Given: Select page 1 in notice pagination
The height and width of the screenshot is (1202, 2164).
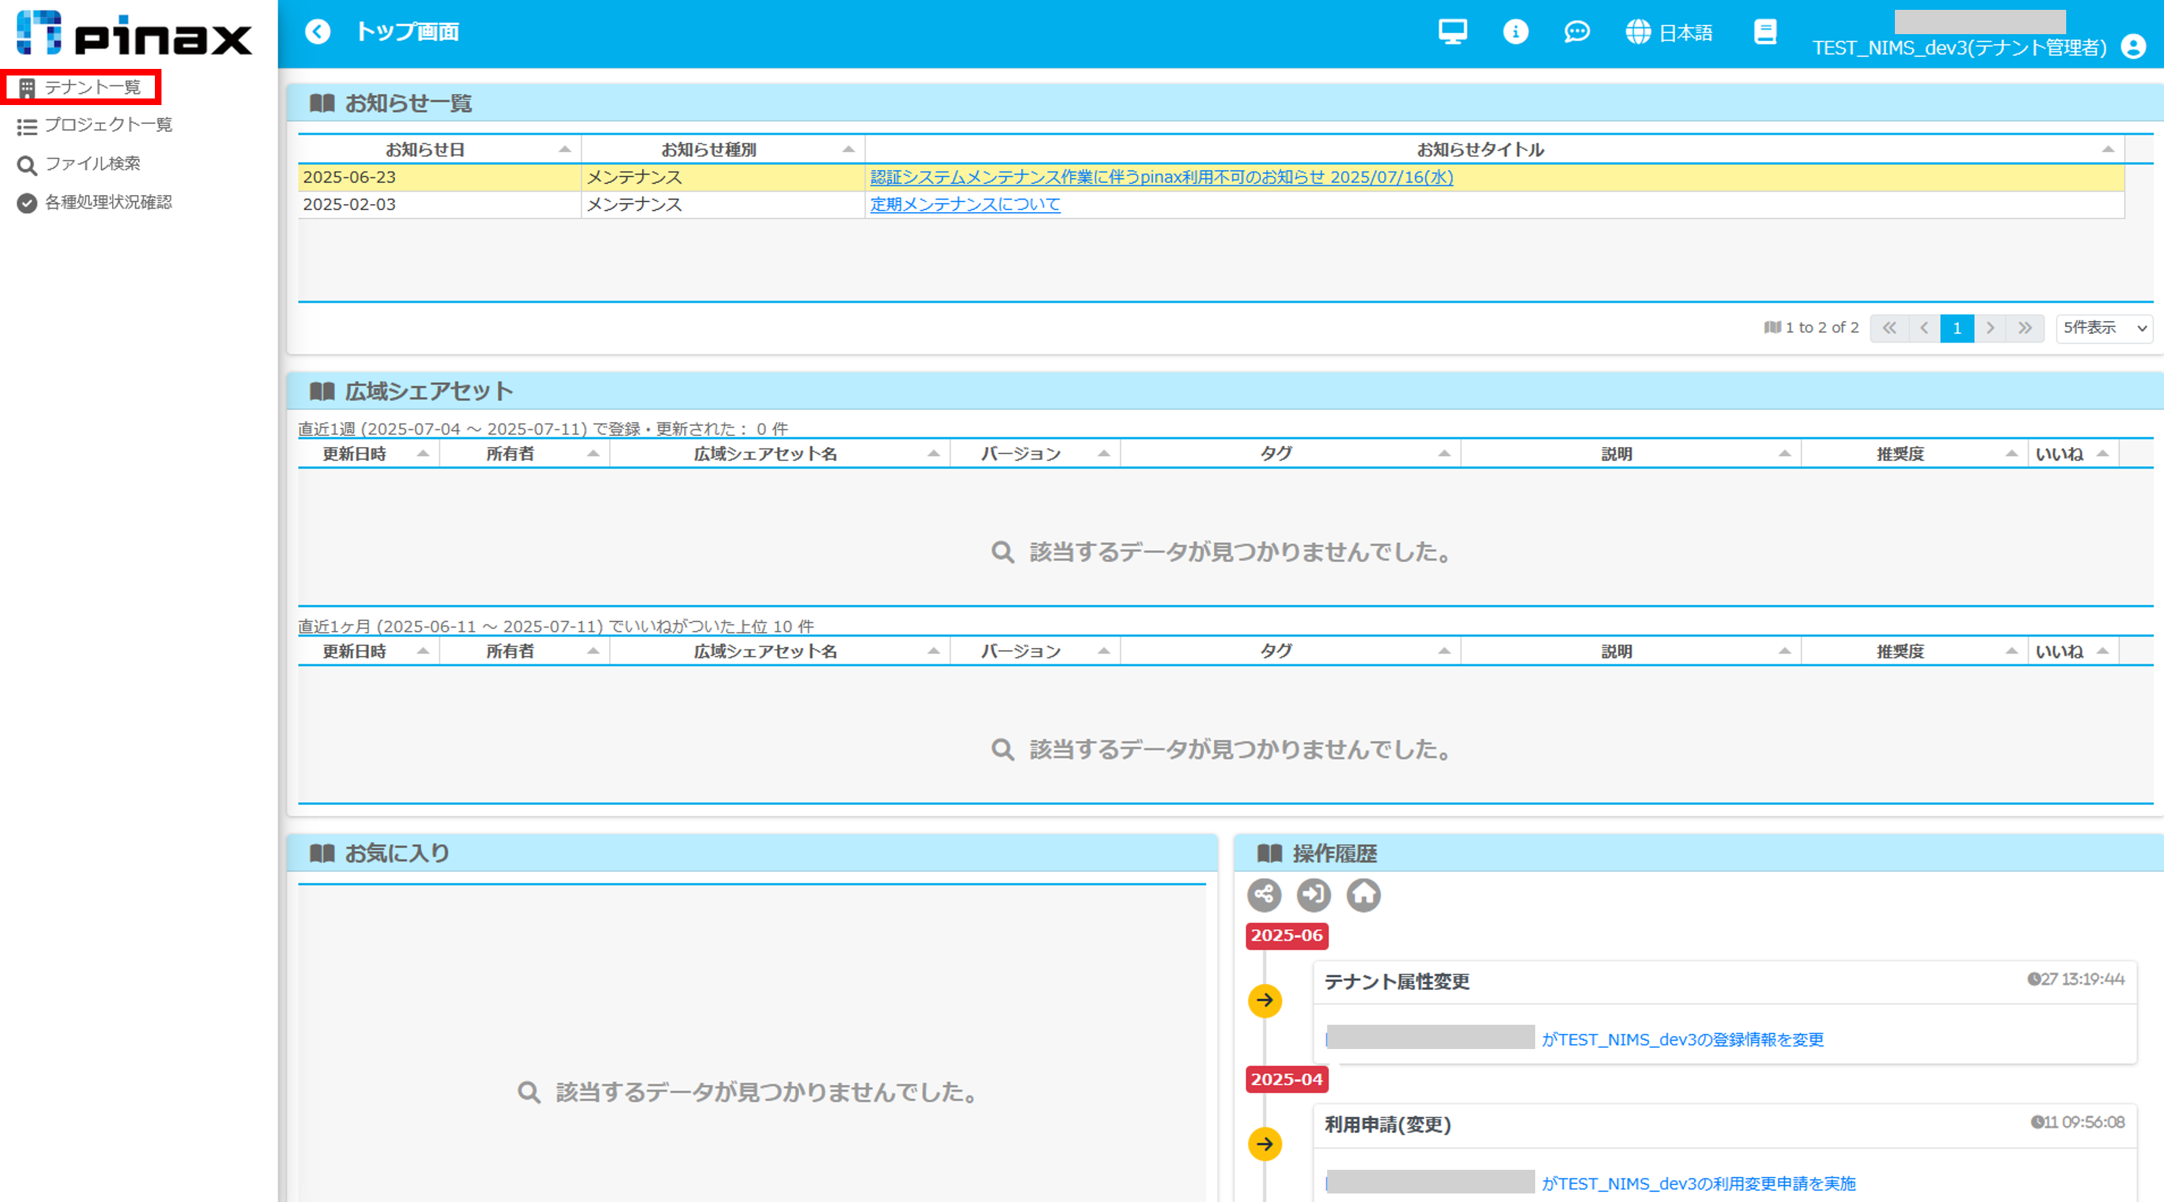Looking at the screenshot, I should (1957, 328).
